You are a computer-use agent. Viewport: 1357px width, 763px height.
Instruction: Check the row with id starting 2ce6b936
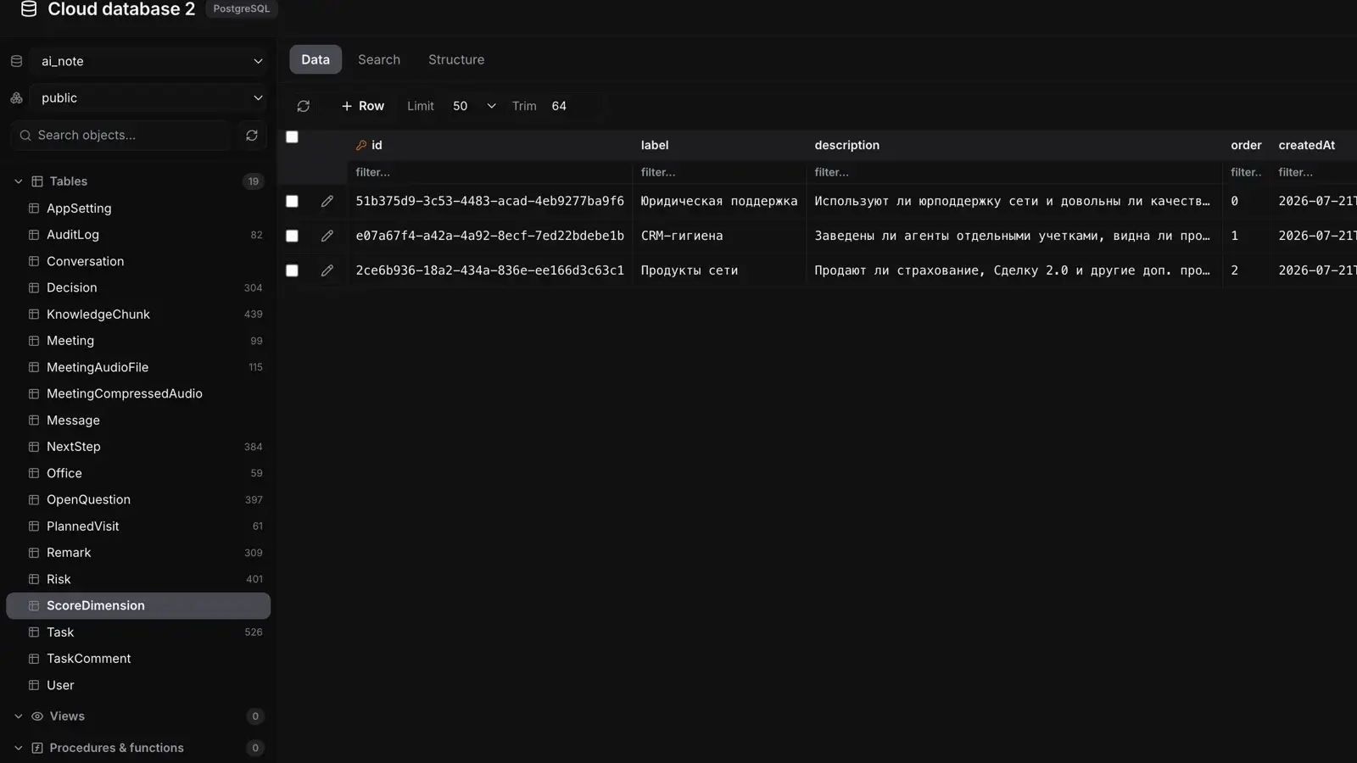(x=292, y=270)
